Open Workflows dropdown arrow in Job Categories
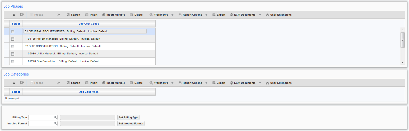 pos(172,83)
